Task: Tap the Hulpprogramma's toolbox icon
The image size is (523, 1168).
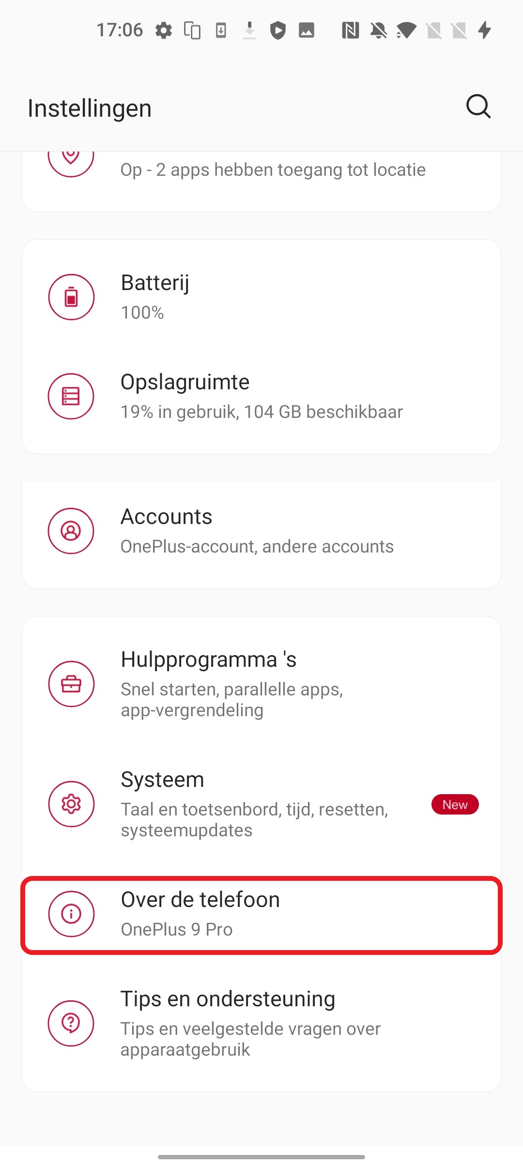Action: (x=71, y=684)
